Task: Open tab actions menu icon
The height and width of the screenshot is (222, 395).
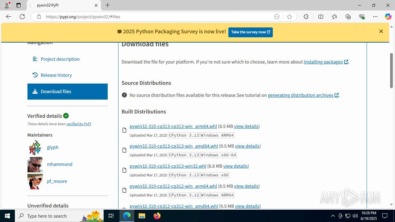Action: [x=19, y=5]
